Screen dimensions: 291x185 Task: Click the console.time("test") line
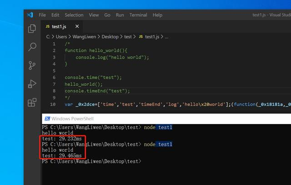[x=93, y=77]
